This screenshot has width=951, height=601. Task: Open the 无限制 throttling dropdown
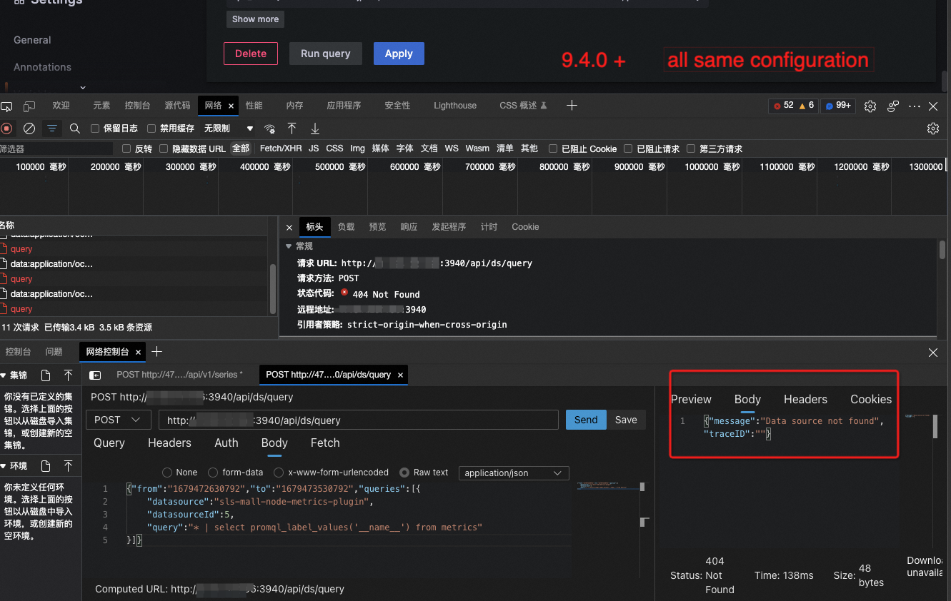tap(223, 128)
